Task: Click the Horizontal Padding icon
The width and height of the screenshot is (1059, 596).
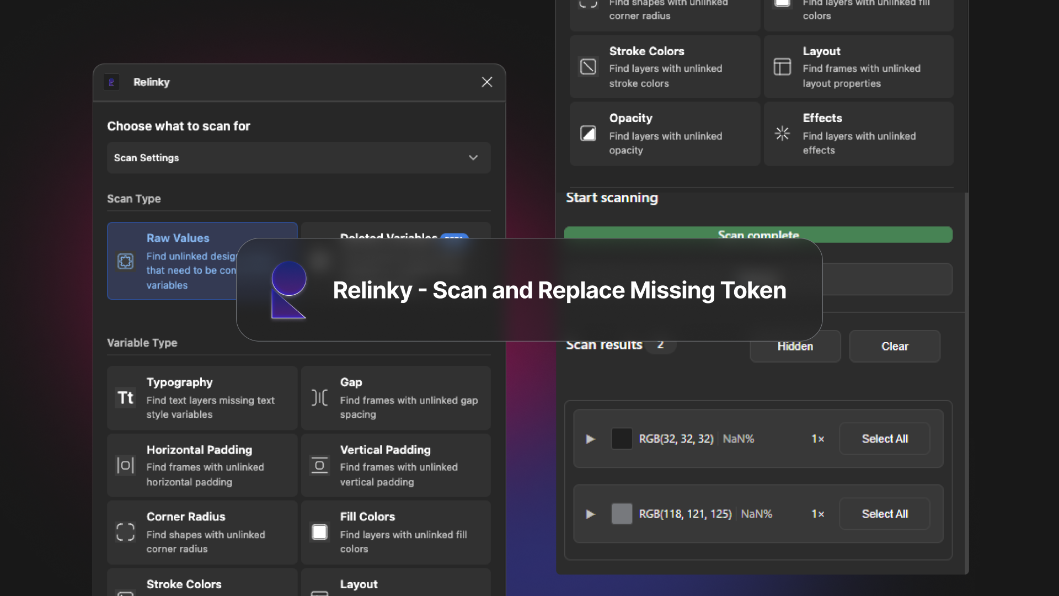Action: point(126,465)
